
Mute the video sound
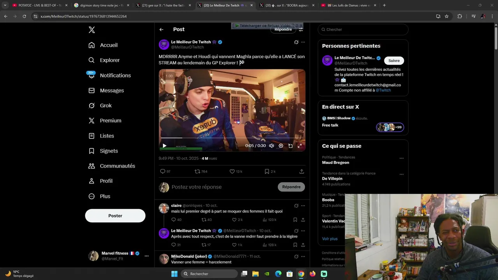[x=272, y=146]
